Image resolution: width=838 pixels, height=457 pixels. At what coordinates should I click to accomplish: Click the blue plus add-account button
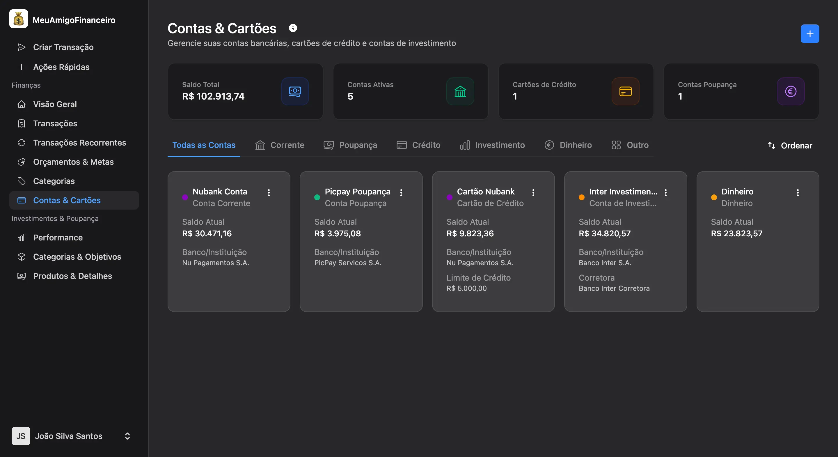click(x=809, y=34)
